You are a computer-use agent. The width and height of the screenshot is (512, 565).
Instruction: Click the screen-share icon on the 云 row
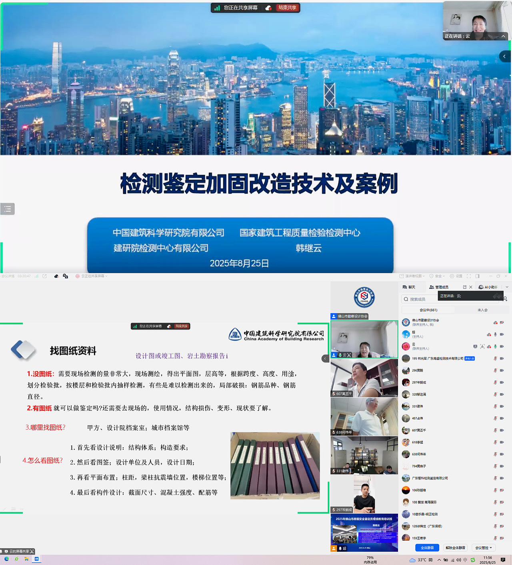[475, 346]
